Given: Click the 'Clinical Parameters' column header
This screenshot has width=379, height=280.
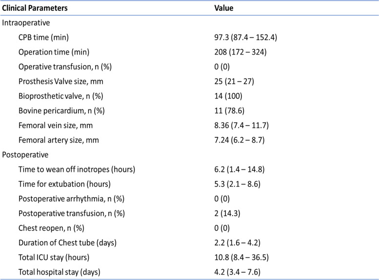Looking at the screenshot, I should [35, 8].
